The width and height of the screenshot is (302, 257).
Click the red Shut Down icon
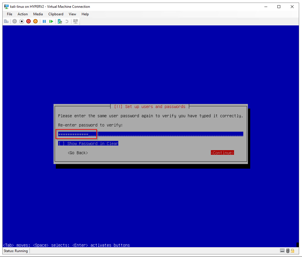point(28,21)
